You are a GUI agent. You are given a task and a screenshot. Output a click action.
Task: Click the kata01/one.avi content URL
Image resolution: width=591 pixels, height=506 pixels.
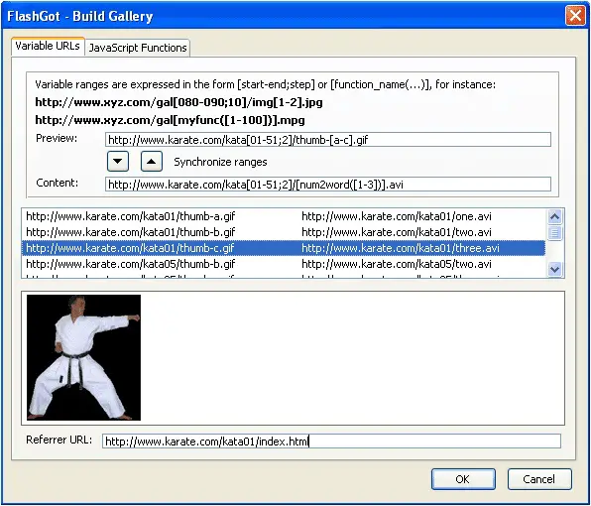[397, 216]
